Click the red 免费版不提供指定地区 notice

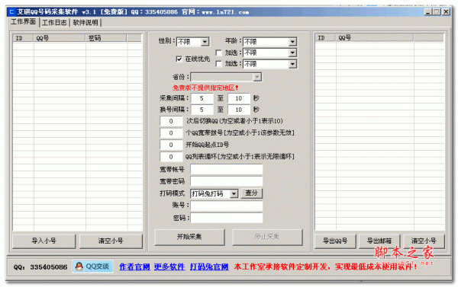tap(205, 88)
